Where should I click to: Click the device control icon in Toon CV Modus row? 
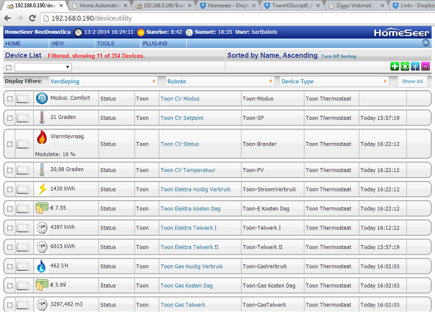[x=23, y=99]
